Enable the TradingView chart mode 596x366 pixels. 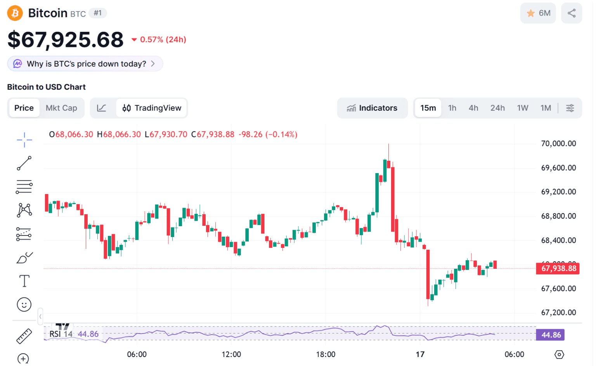[x=152, y=108]
